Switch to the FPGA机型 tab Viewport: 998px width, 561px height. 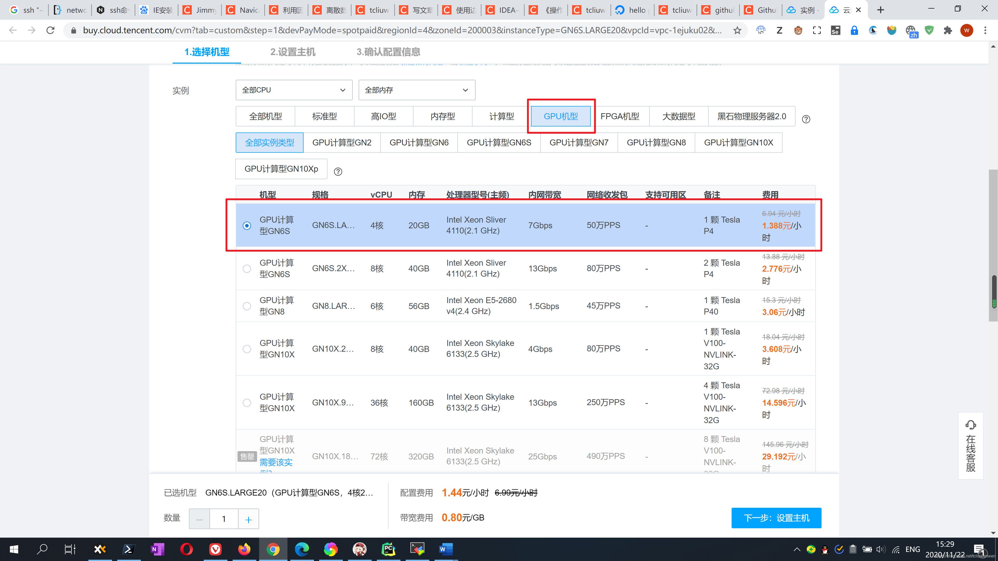coord(620,116)
